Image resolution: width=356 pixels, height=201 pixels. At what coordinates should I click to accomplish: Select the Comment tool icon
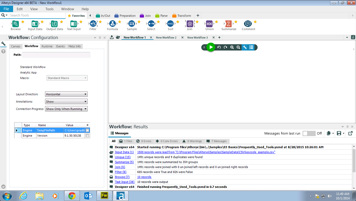pyautogui.click(x=248, y=24)
